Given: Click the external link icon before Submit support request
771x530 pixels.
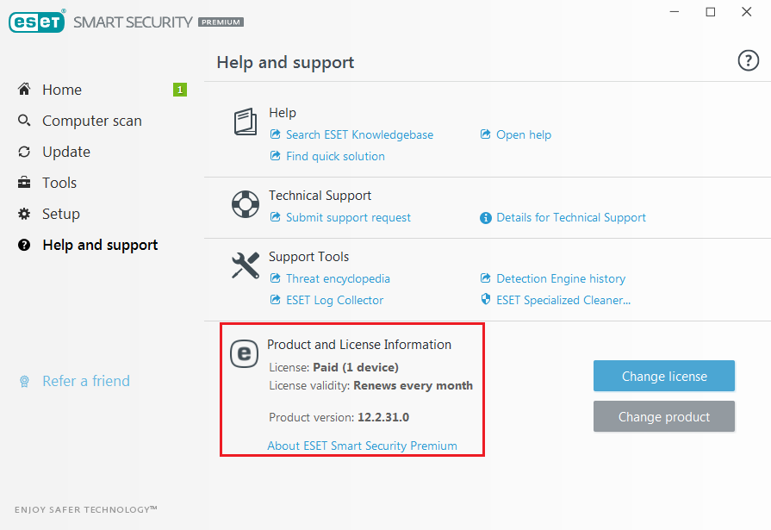Looking at the screenshot, I should (x=276, y=217).
